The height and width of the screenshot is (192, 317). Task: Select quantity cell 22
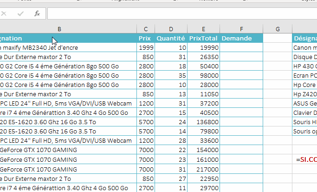(171, 150)
